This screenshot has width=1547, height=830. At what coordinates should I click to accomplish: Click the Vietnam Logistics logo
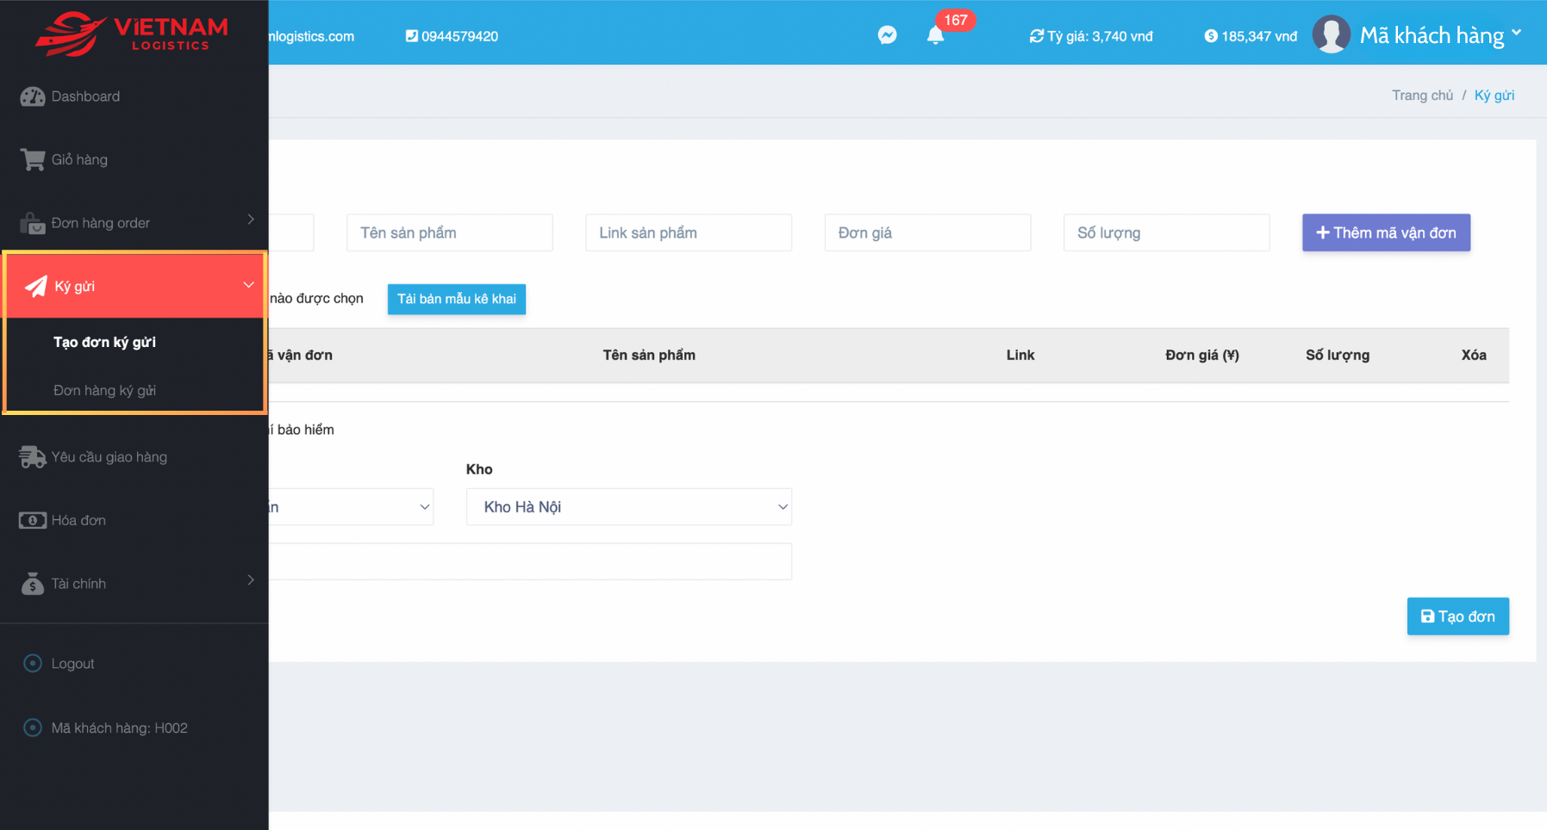pyautogui.click(x=132, y=34)
